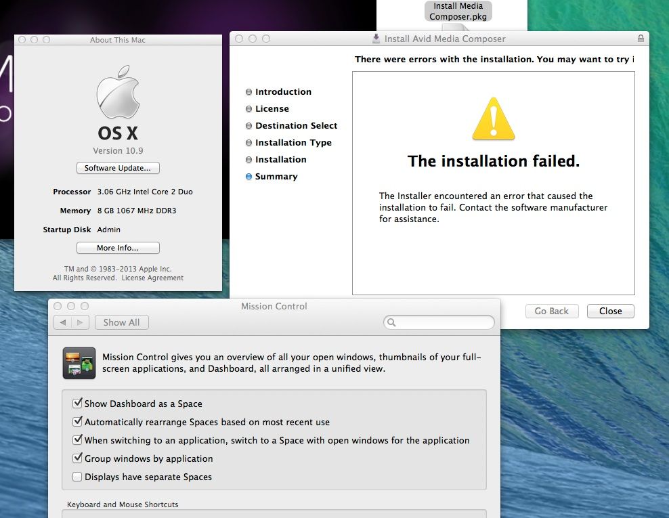Toggle Show Dashboard as a Space

[77, 403]
